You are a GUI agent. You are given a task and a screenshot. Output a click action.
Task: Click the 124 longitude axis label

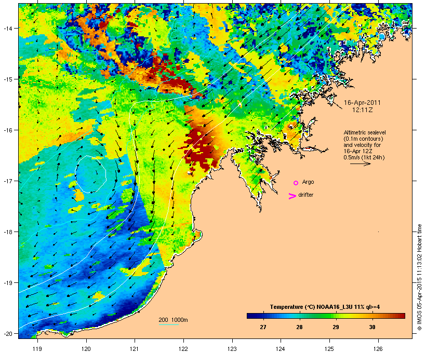point(281,349)
